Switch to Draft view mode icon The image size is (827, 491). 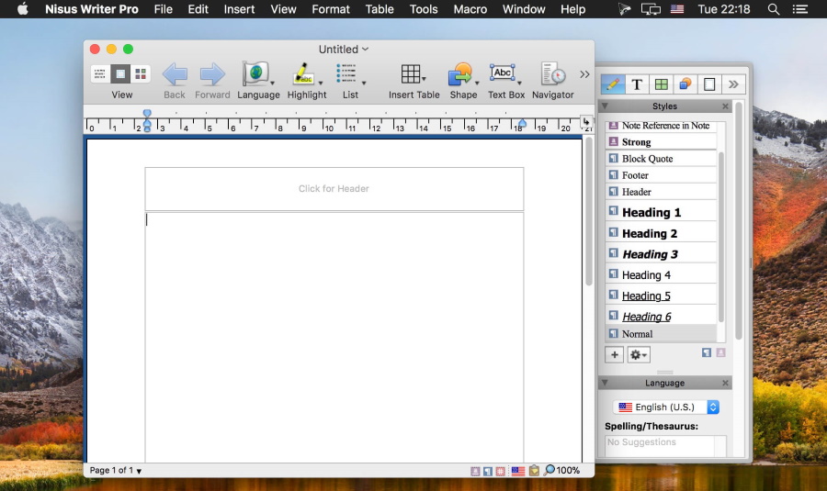[x=99, y=73]
